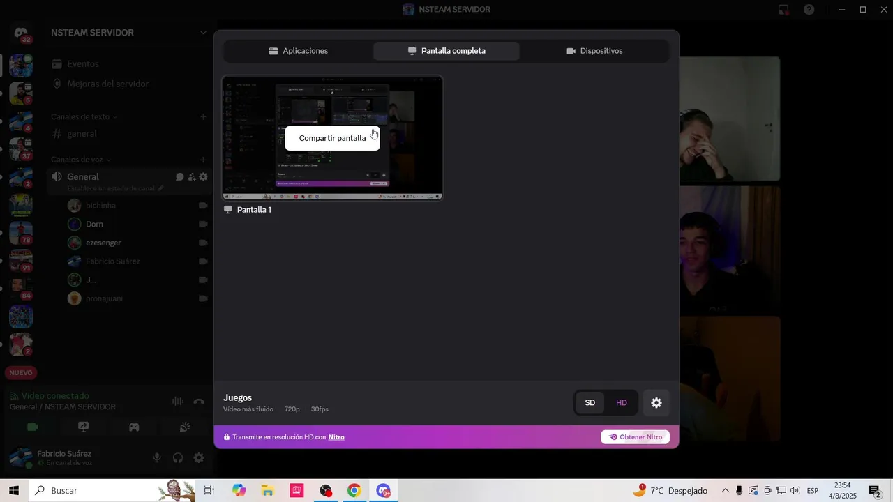
Task: Open Windows Start menu
Action: pyautogui.click(x=14, y=491)
